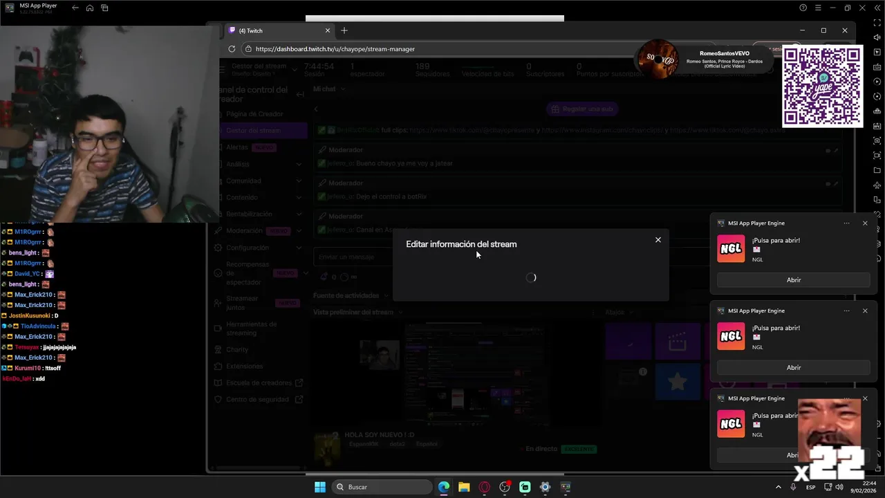Go to MSI App Player home icon

tap(90, 8)
